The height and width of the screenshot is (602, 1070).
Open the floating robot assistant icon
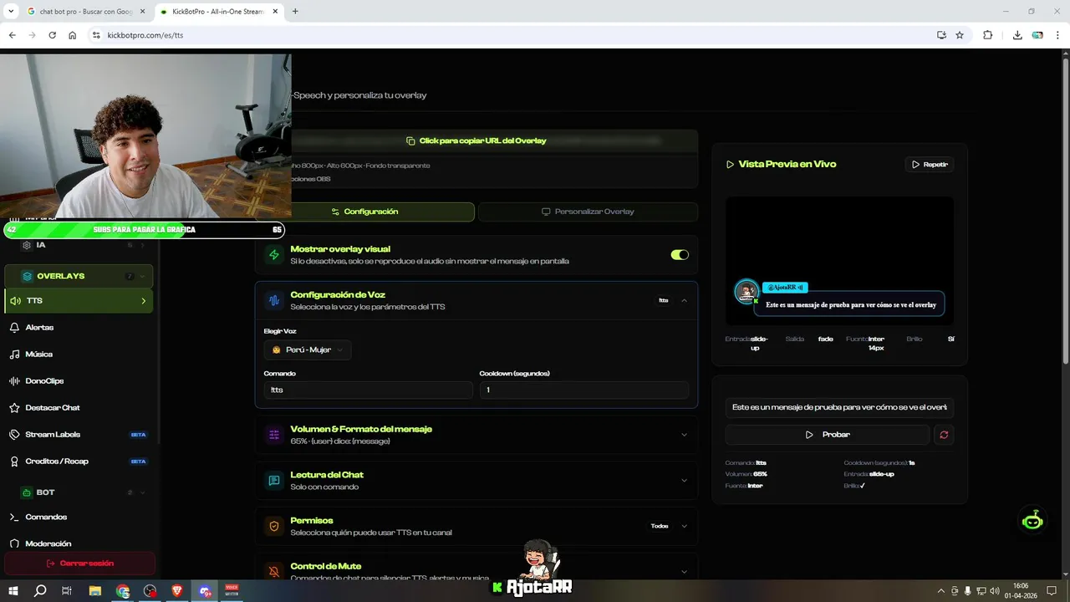[1032, 520]
